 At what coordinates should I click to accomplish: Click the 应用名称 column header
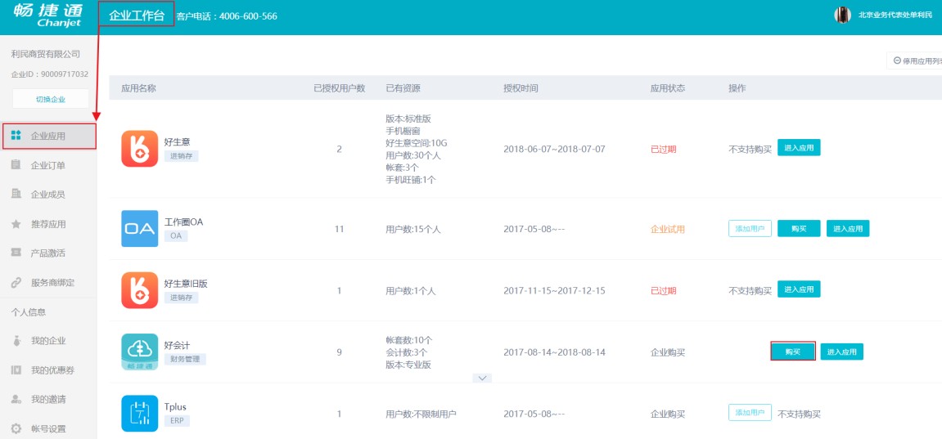click(138, 88)
